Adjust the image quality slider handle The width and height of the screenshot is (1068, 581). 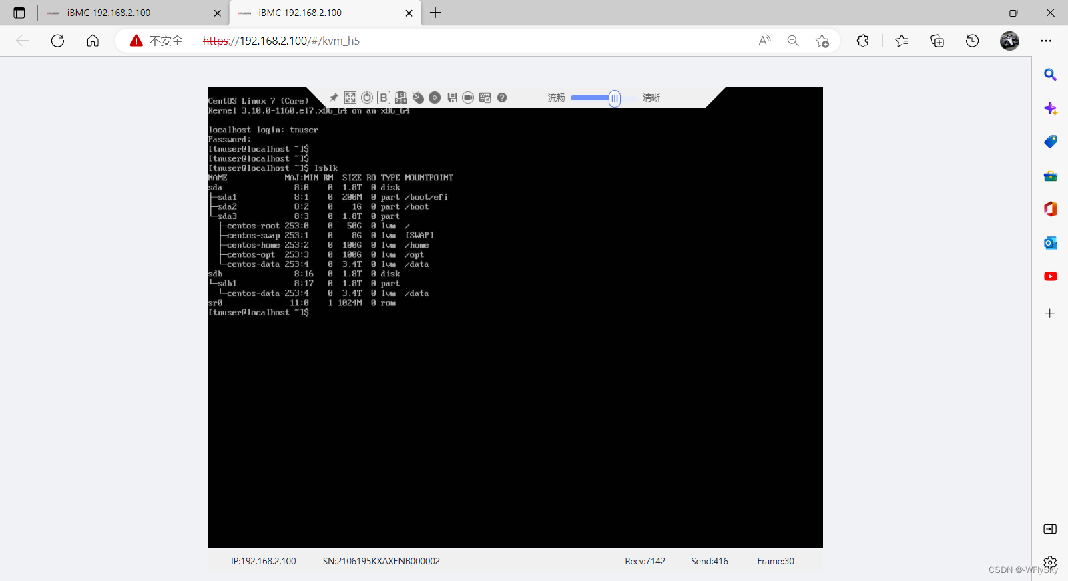point(615,99)
